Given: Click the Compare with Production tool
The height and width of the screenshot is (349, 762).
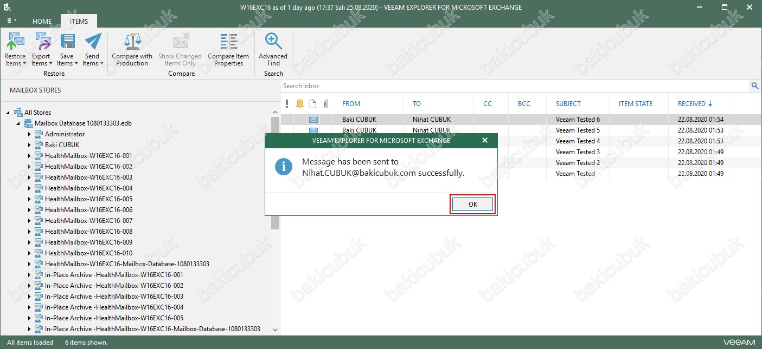Looking at the screenshot, I should 132,49.
